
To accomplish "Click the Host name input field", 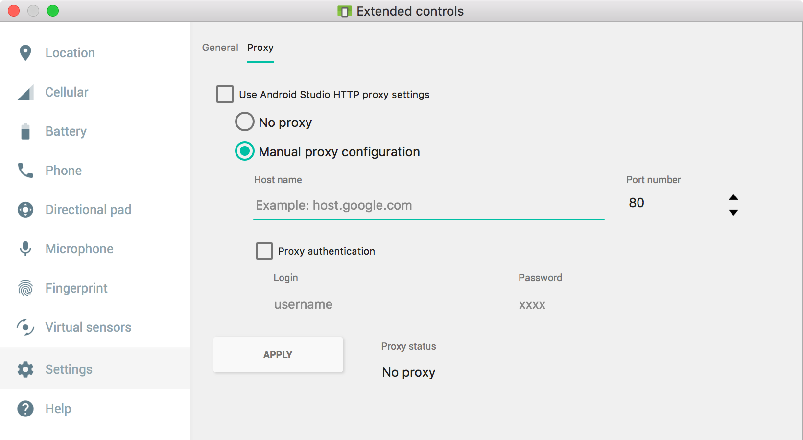I will 428,205.
